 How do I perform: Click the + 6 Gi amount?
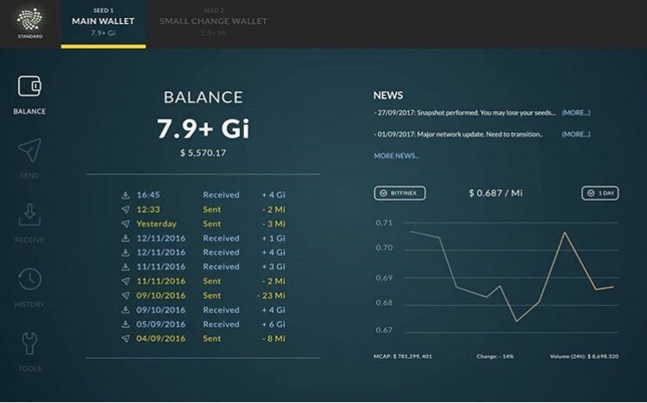(273, 325)
